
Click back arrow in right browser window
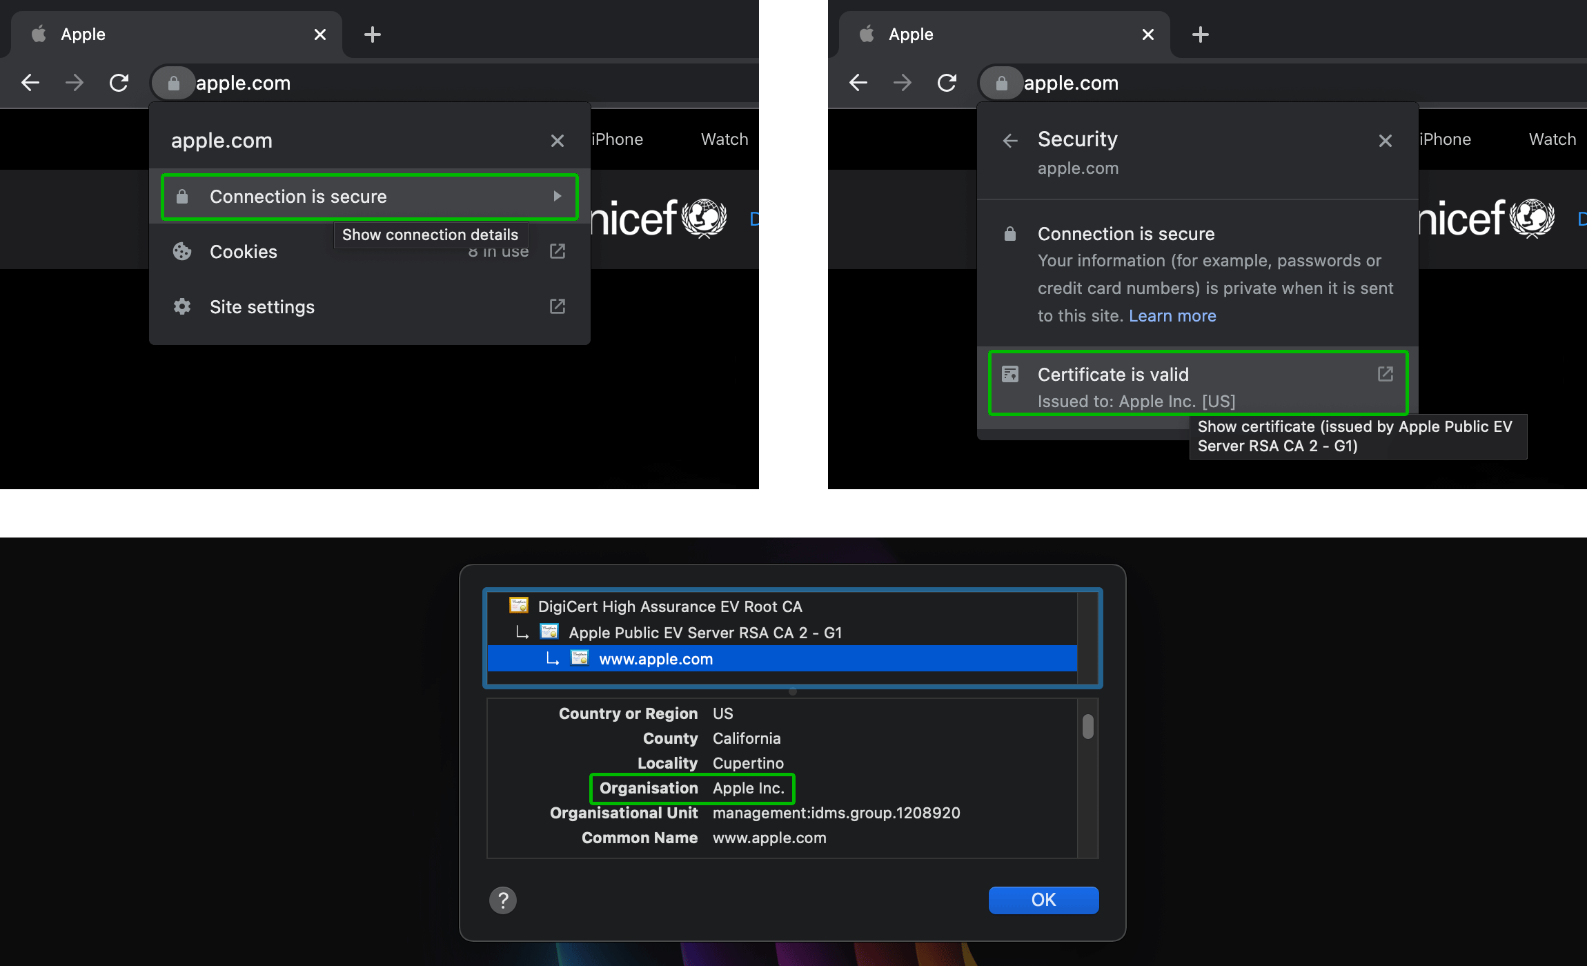click(858, 83)
